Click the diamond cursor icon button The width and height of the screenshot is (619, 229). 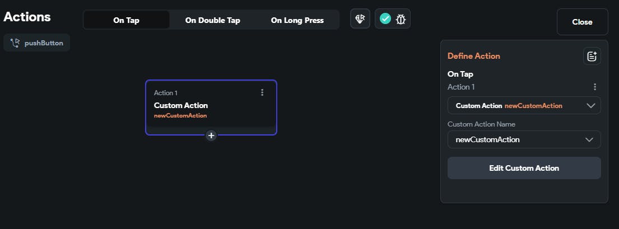(360, 19)
